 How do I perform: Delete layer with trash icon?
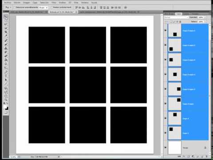click(x=207, y=156)
